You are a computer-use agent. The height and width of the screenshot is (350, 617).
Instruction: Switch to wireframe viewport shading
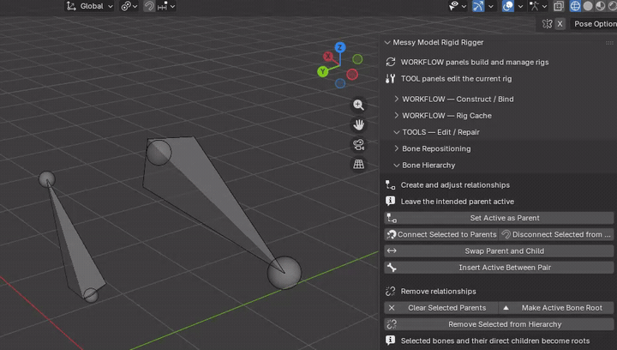[x=575, y=6]
